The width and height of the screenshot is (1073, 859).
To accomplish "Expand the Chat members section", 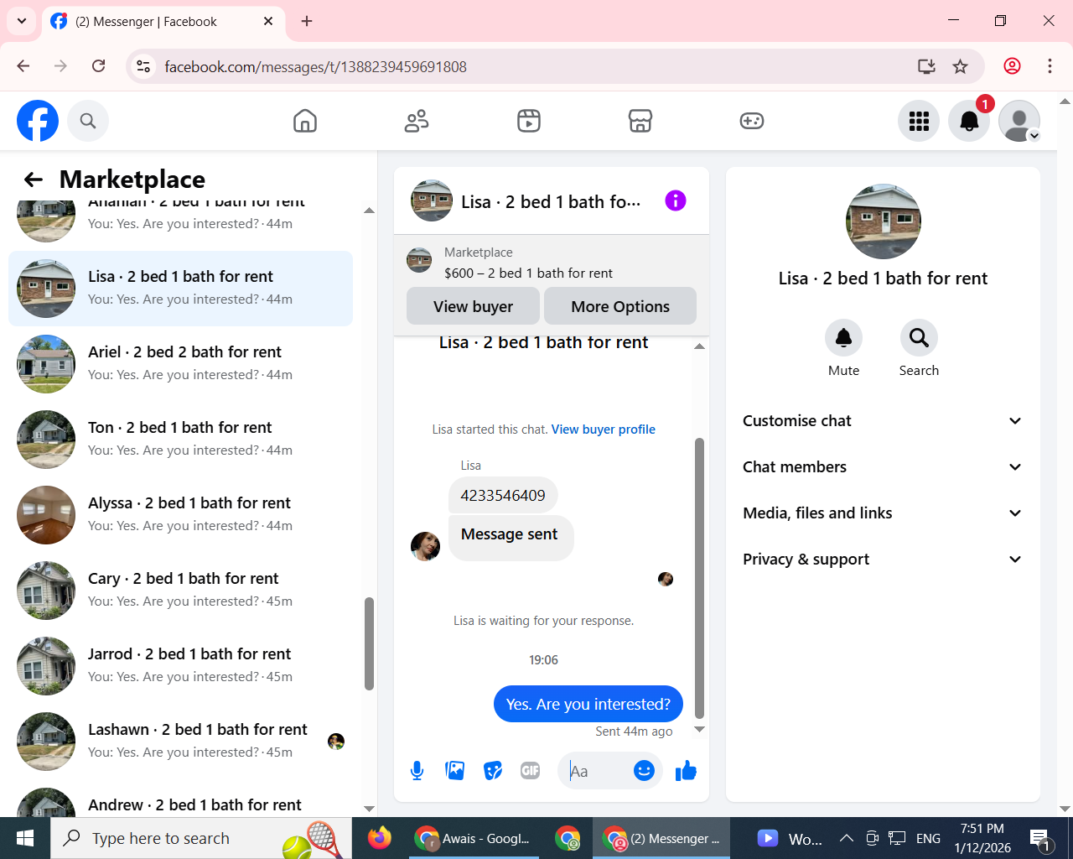I will [883, 467].
